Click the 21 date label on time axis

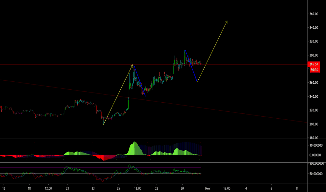point(68,189)
